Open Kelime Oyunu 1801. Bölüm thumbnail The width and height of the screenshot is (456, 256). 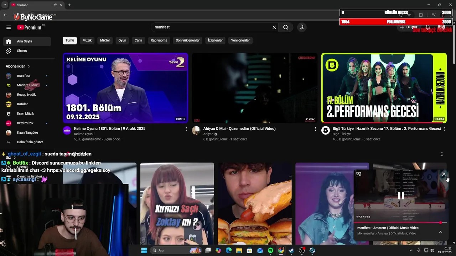(125, 88)
